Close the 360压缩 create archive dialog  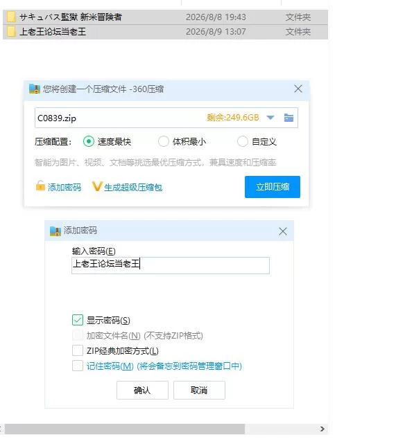click(x=298, y=89)
